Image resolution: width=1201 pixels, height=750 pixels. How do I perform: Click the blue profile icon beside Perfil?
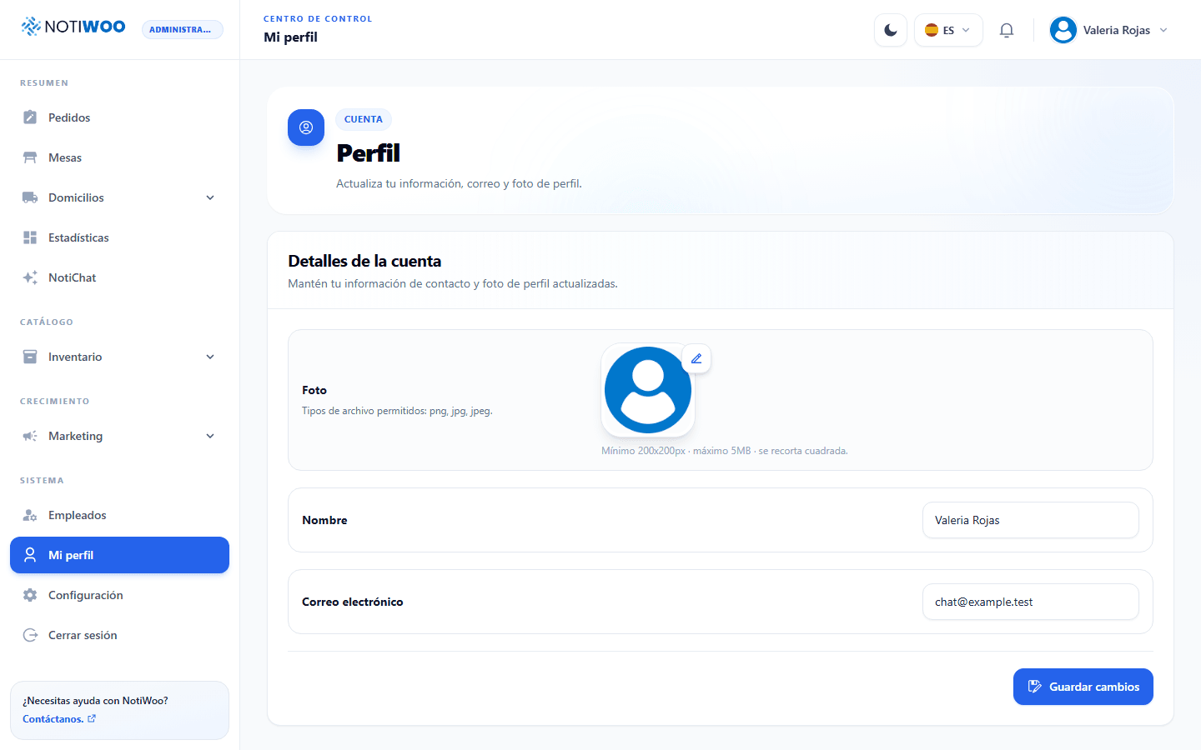[x=306, y=127]
